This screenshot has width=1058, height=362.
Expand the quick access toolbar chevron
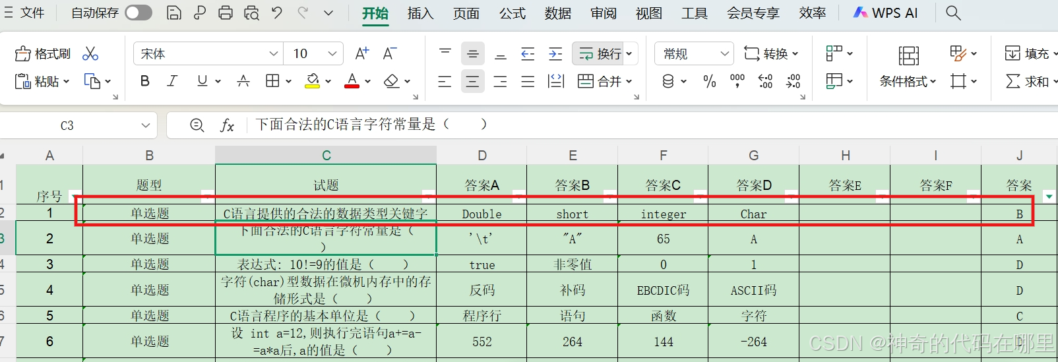pyautogui.click(x=328, y=13)
